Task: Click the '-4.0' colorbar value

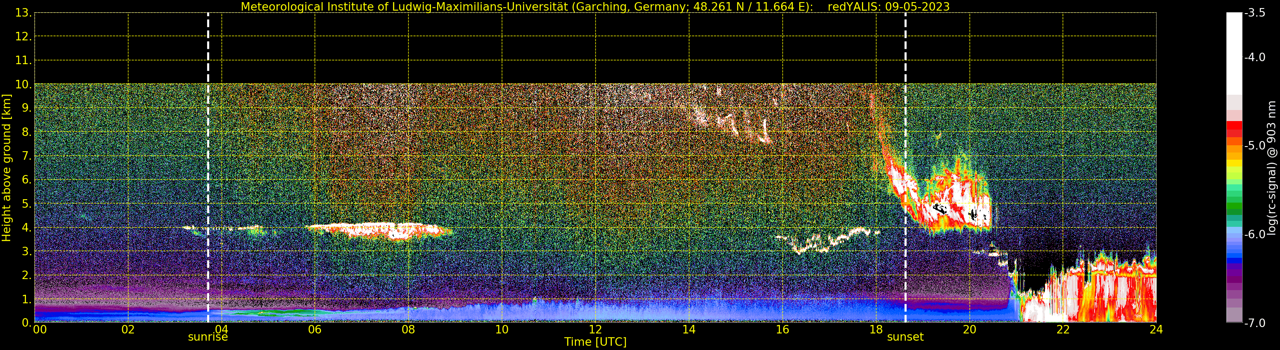Action: tap(1254, 57)
